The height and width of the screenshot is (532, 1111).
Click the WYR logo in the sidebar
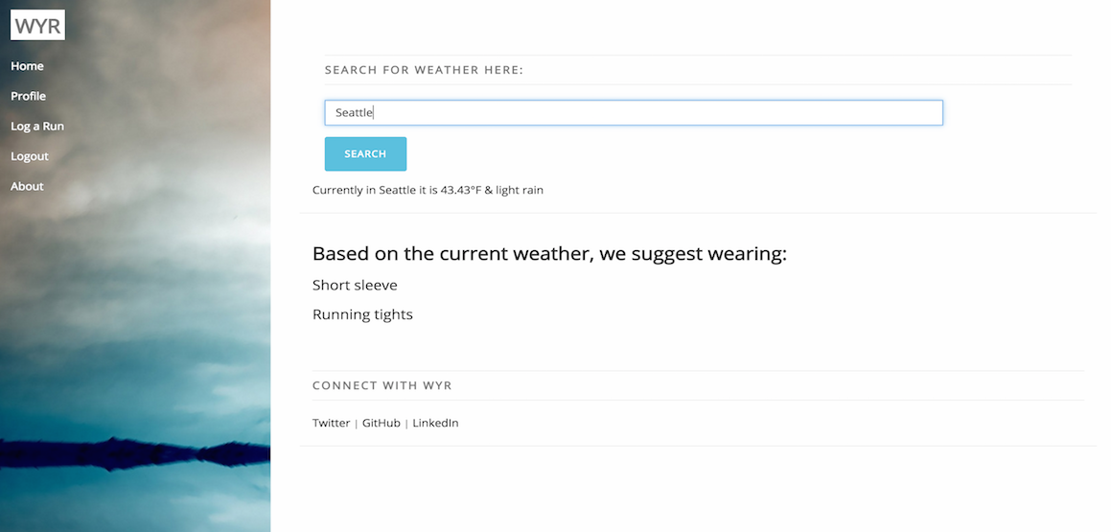click(37, 25)
